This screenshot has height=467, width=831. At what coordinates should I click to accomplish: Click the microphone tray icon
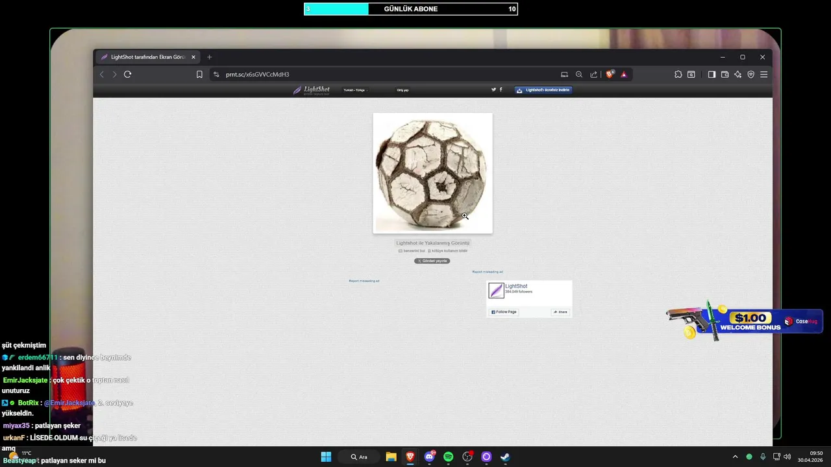(763, 457)
